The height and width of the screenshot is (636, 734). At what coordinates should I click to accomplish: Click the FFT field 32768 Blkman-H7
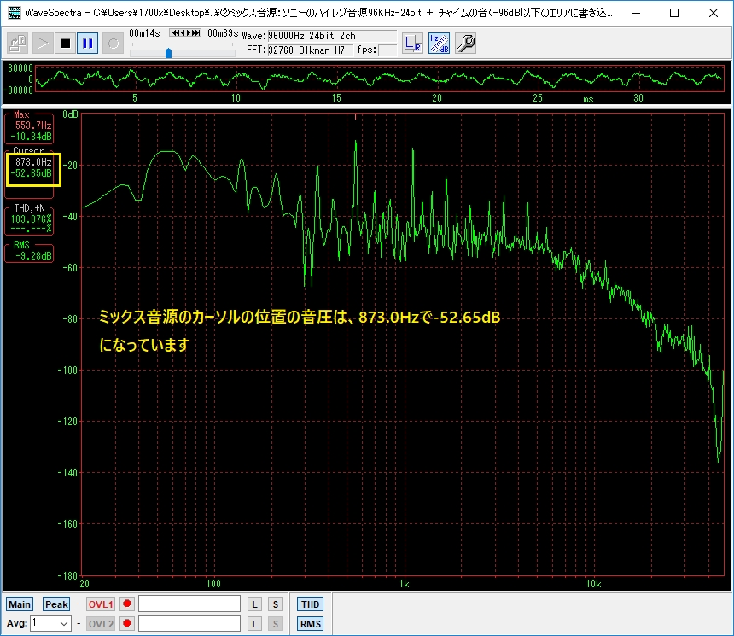(x=309, y=50)
